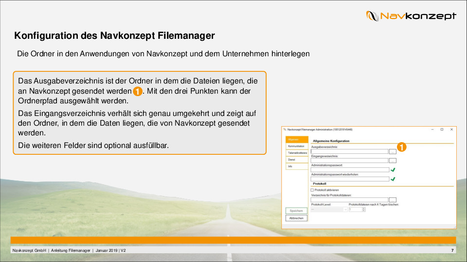Screen dimensions: 467x262
Task: Click browse button for Protokolldateien directory
Action: click(x=393, y=199)
